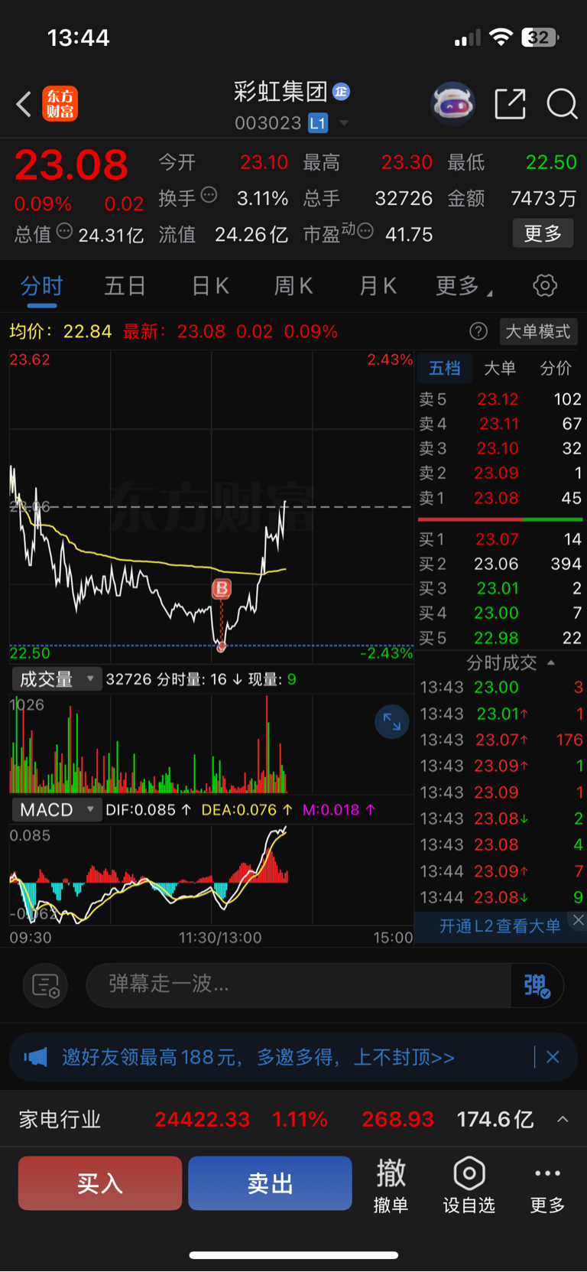The image size is (587, 1272).
Task: Open the comment list settings icon
Action: pos(46,985)
